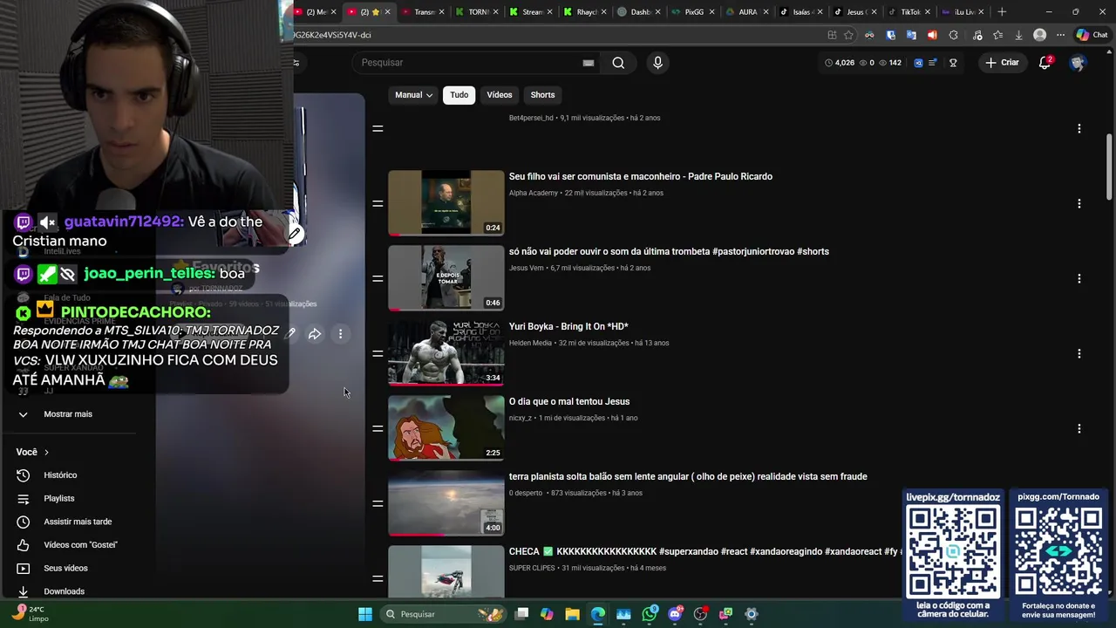Screen dimensions: 1116x628
Task: Open title 'só não vai poder ouvir o som da última trombeta'
Action: click(x=669, y=251)
